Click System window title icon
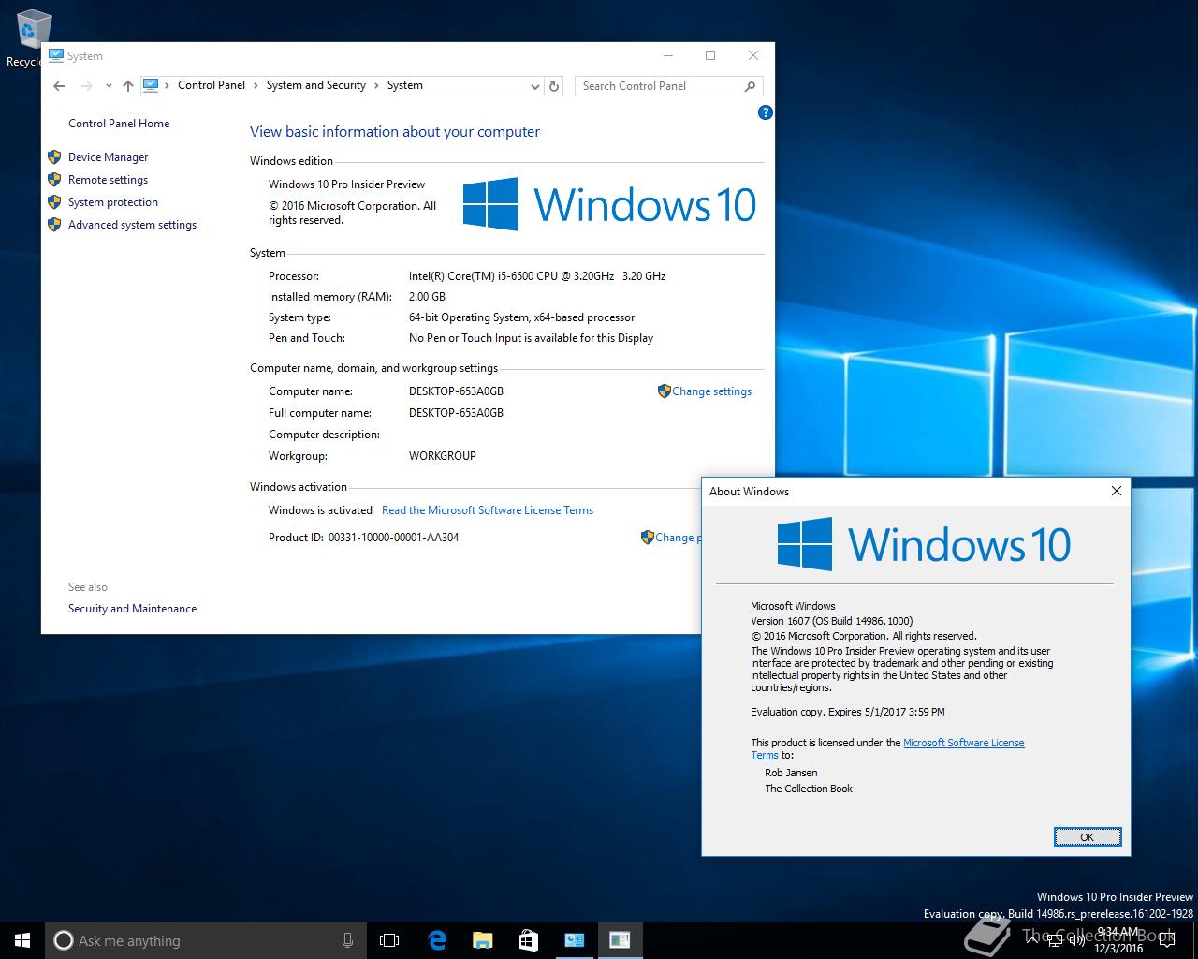The width and height of the screenshot is (1198, 959). click(55, 56)
